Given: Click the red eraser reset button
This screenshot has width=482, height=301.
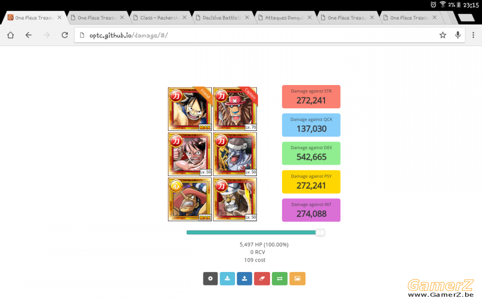Looking at the screenshot, I should 262,279.
